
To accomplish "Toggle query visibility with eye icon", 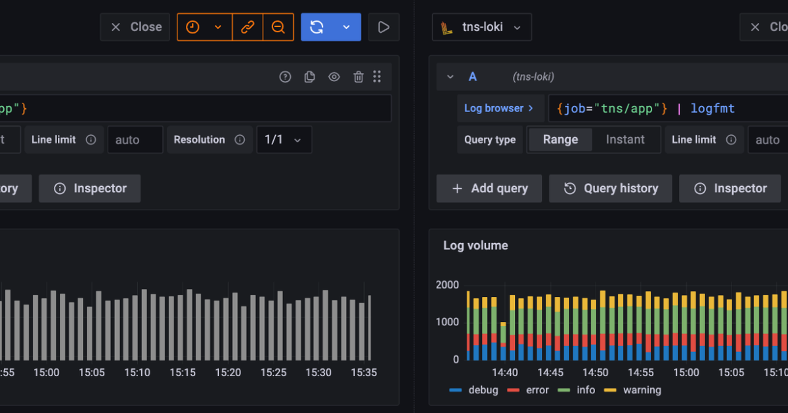I will pos(334,77).
